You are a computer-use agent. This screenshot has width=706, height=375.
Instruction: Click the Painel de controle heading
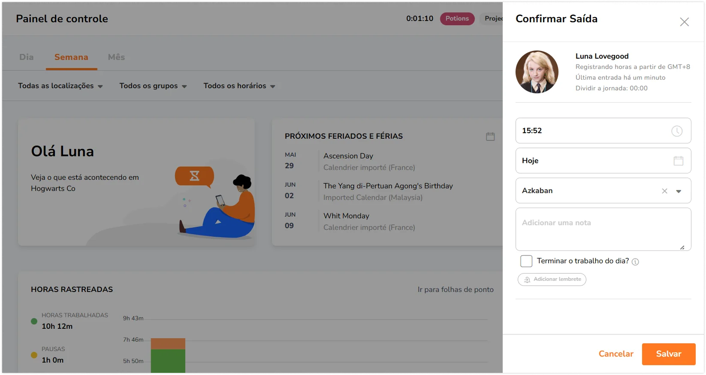tap(62, 19)
